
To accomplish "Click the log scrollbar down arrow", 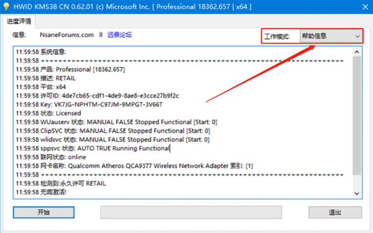I will [357, 193].
